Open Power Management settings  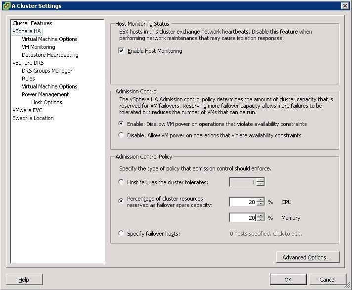[x=45, y=94]
